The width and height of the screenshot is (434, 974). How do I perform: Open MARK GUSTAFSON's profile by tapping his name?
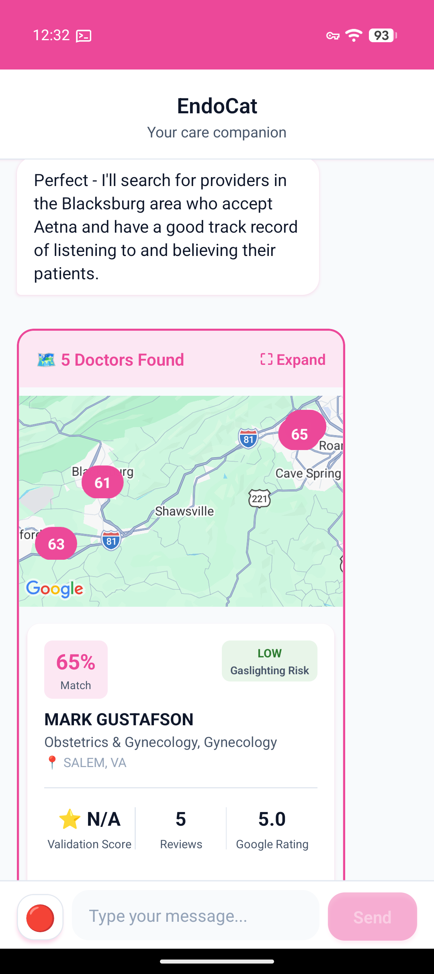[119, 719]
